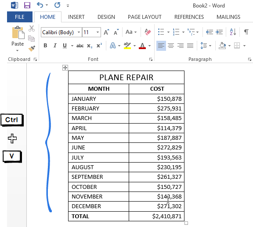Click the PLANE REPAIR title cell
Screen dimensions: 253x227
click(x=126, y=78)
